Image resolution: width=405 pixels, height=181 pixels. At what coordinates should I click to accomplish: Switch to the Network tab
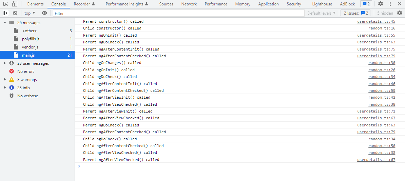(189, 4)
